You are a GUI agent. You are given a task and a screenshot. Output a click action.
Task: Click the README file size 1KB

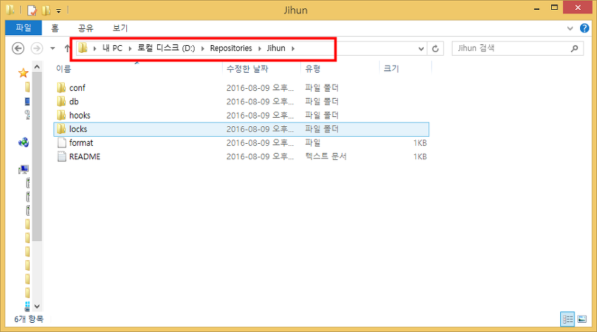(420, 156)
